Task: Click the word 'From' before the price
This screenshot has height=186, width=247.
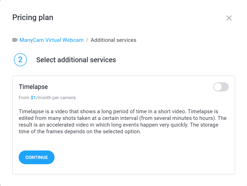Action: click(24, 97)
